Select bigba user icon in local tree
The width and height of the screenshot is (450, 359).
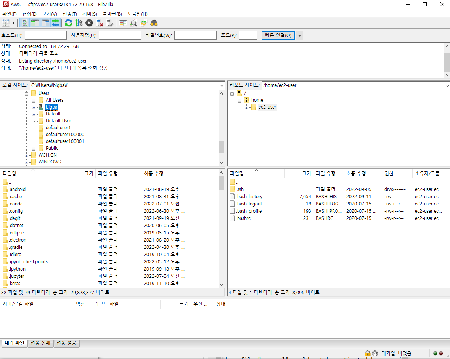(x=41, y=107)
